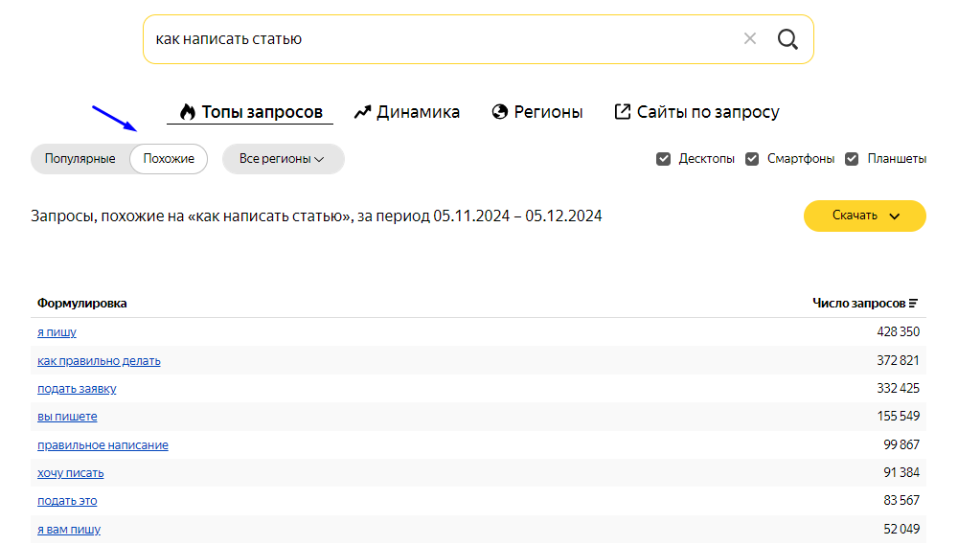
Task: Open the подать это link
Action: [x=67, y=501]
